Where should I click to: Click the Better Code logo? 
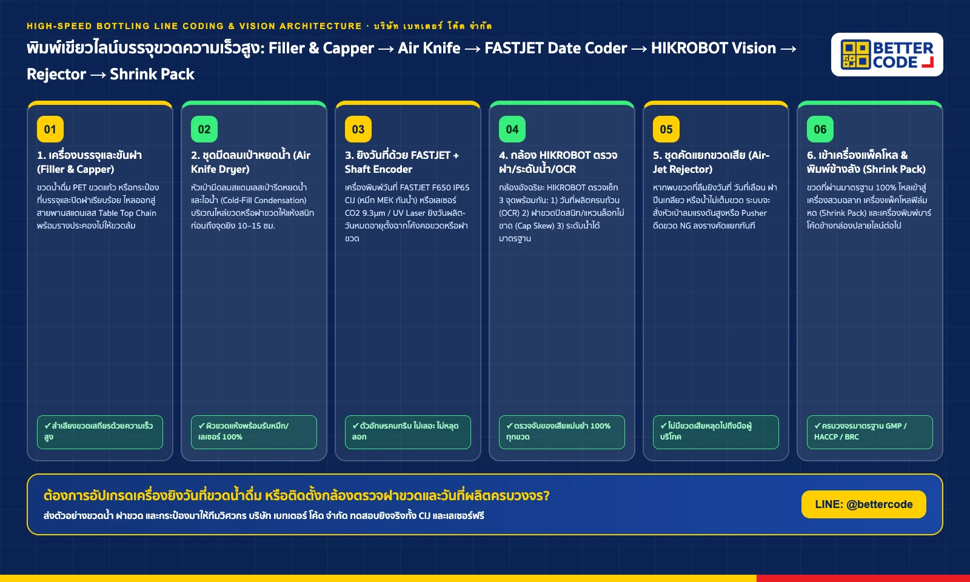pos(887,55)
